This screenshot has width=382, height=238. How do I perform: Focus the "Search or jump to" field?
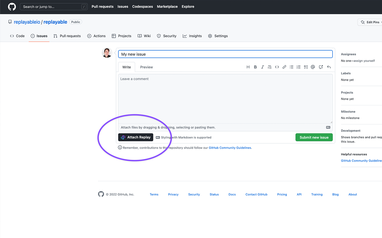tap(54, 7)
